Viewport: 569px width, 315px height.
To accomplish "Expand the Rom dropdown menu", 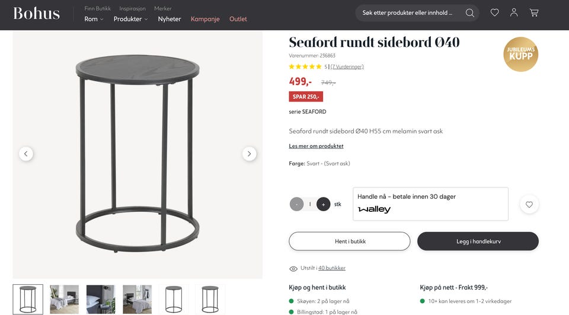I will 94,19.
